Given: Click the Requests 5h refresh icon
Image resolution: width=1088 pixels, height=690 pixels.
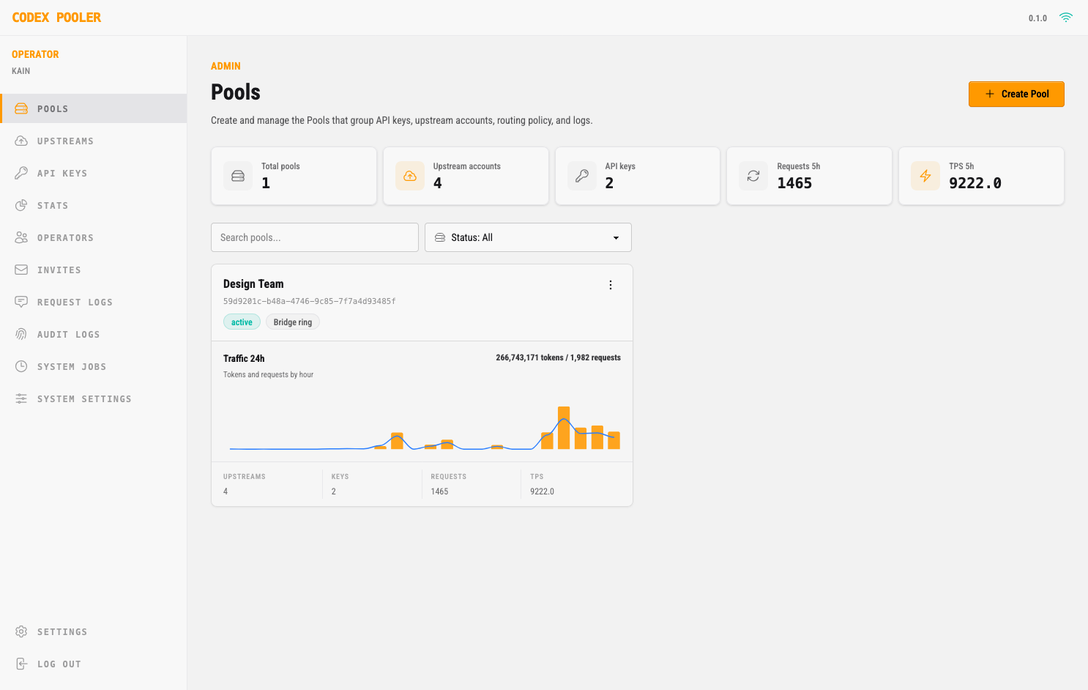Looking at the screenshot, I should pos(753,176).
